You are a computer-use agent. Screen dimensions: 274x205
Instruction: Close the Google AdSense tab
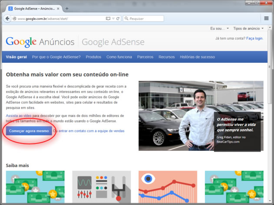coord(58,9)
